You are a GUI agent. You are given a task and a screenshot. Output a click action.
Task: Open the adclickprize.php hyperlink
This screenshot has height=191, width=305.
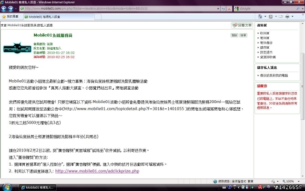(97, 171)
